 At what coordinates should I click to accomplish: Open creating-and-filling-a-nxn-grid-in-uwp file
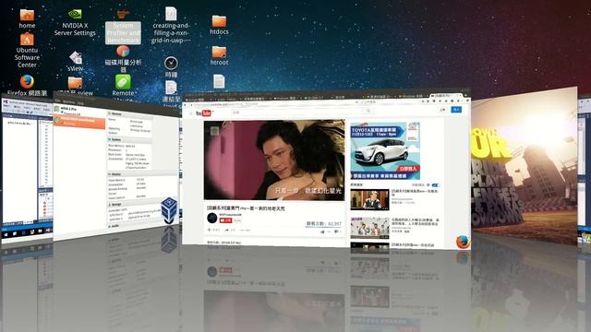[x=171, y=25]
